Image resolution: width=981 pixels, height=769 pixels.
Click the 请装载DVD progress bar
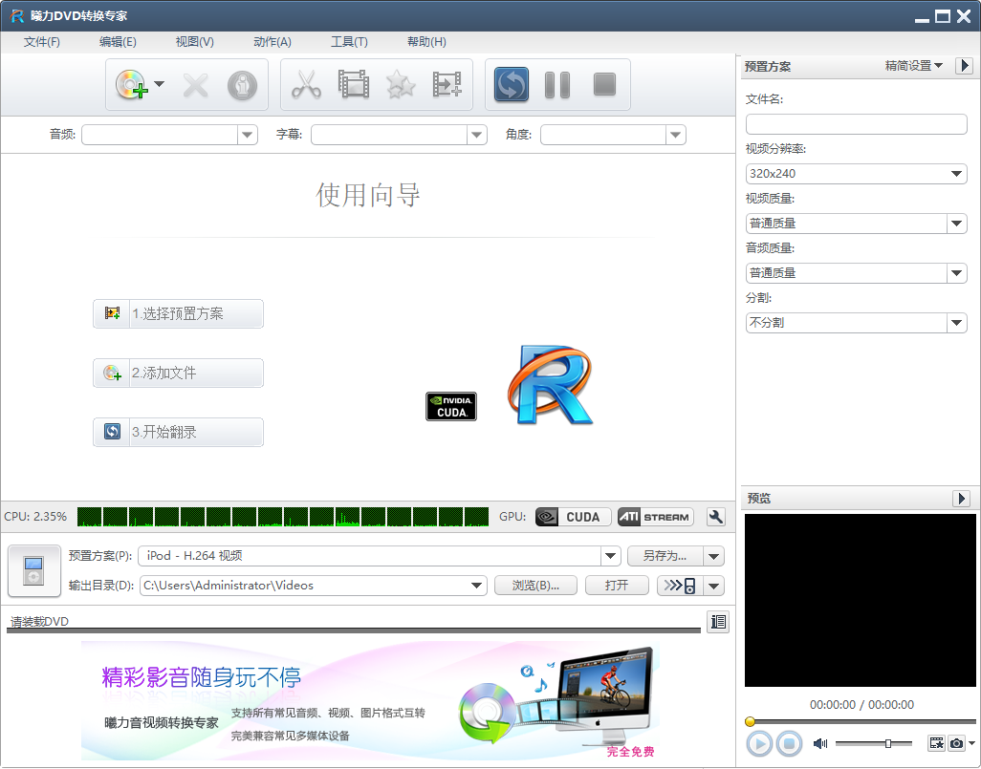[x=354, y=630]
